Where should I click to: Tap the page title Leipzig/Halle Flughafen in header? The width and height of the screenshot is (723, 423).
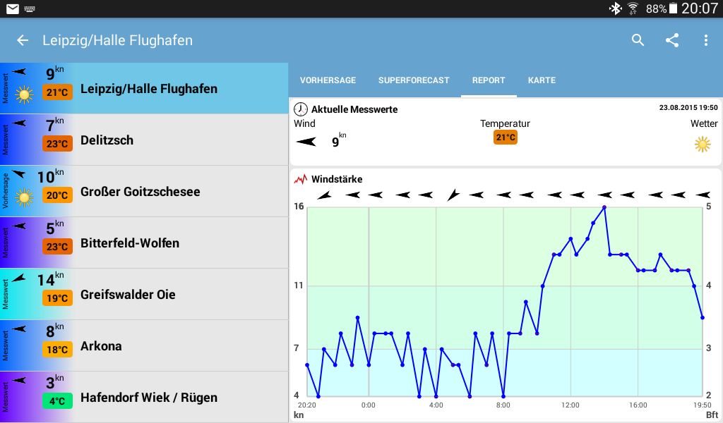118,40
